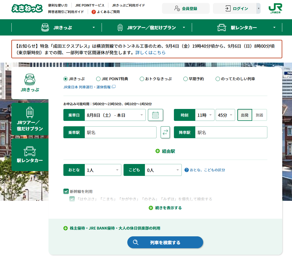Open JRE POINTサービス in the top menu
The image size is (292, 261).
click(x=90, y=5)
